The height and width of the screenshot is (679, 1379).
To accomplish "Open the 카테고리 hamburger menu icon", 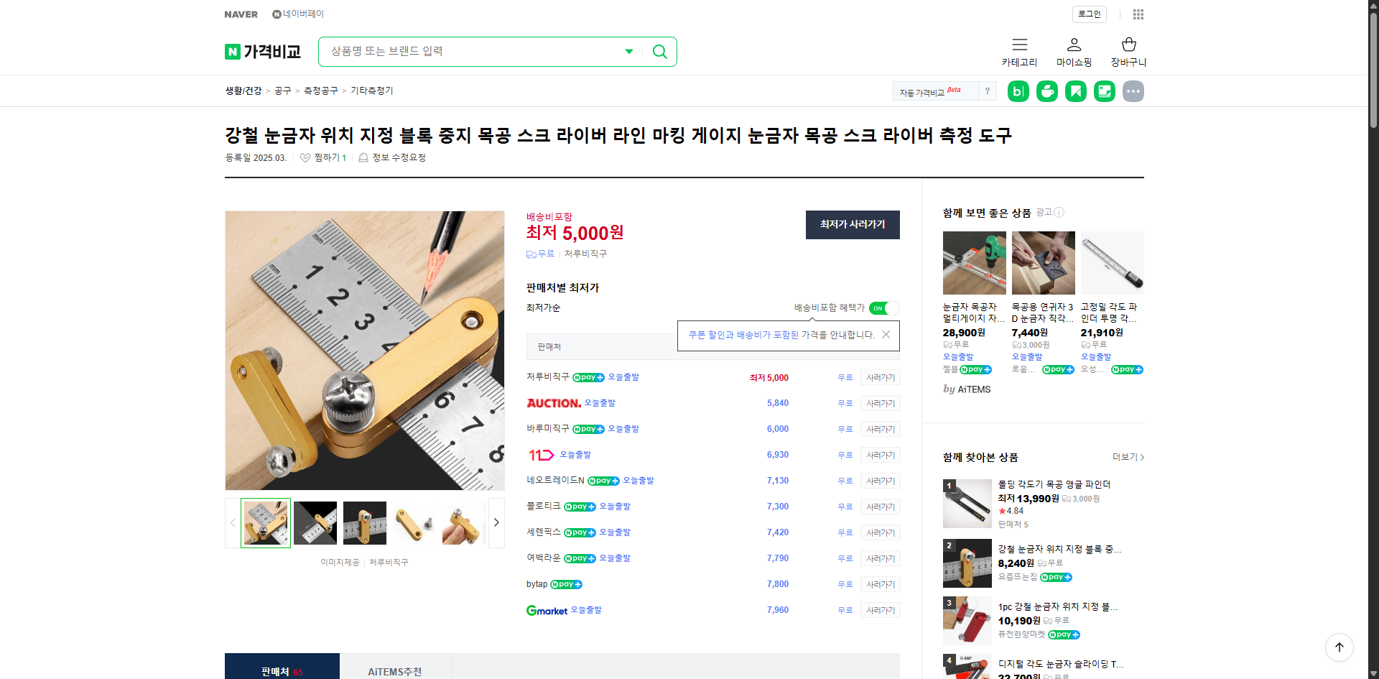I will tap(1019, 45).
